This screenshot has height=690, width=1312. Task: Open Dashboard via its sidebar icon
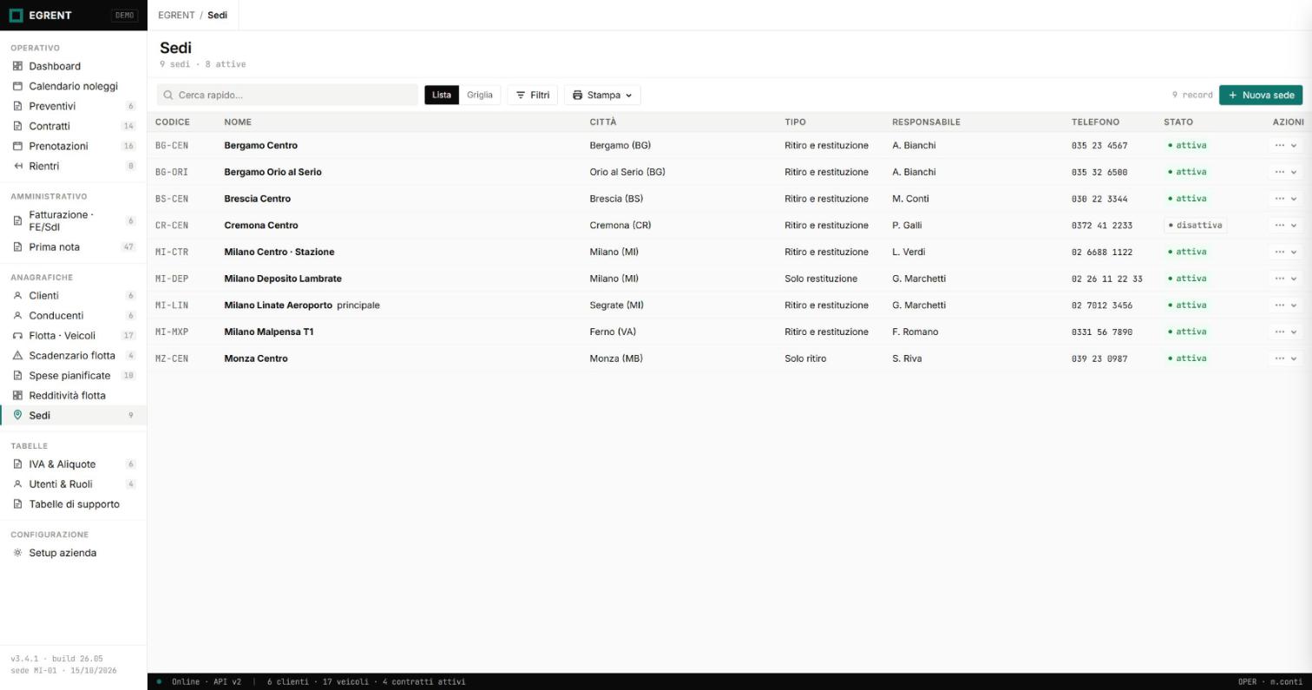(17, 66)
